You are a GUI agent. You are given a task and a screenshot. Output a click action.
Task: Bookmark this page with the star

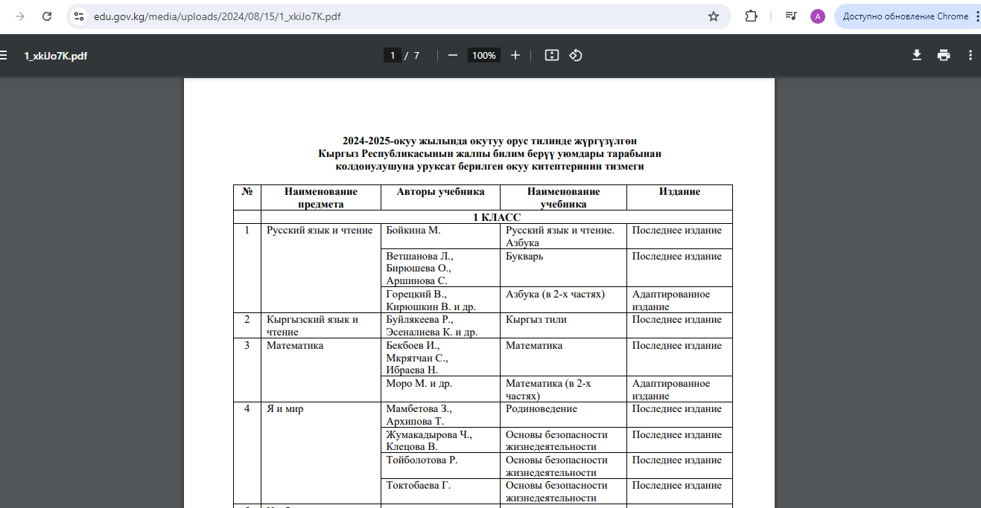click(714, 16)
